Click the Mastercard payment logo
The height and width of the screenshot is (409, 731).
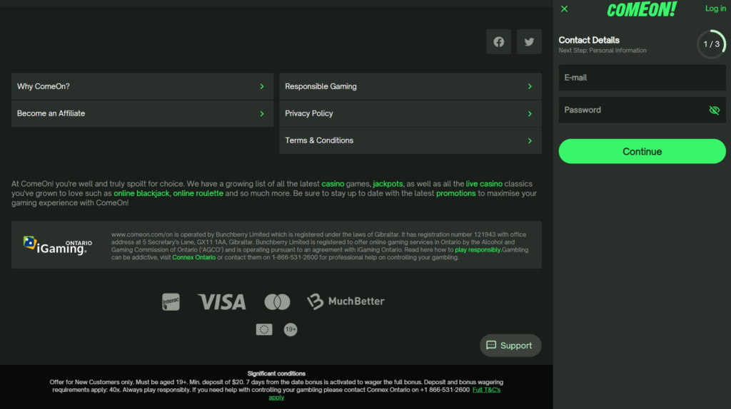tap(277, 301)
